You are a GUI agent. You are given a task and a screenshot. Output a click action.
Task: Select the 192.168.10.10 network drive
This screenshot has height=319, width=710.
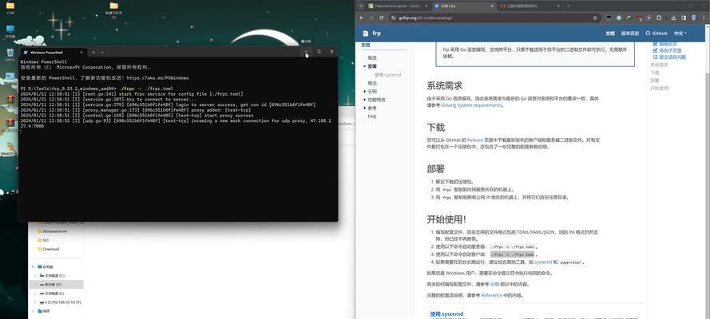point(60,301)
